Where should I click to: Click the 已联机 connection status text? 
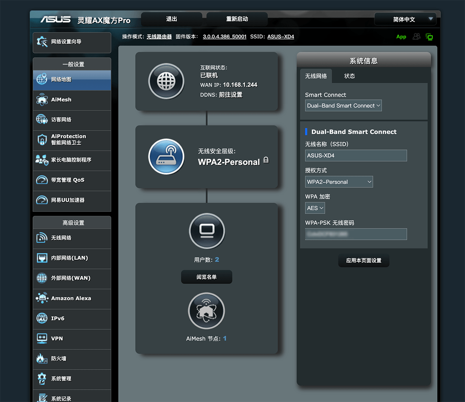coord(209,75)
